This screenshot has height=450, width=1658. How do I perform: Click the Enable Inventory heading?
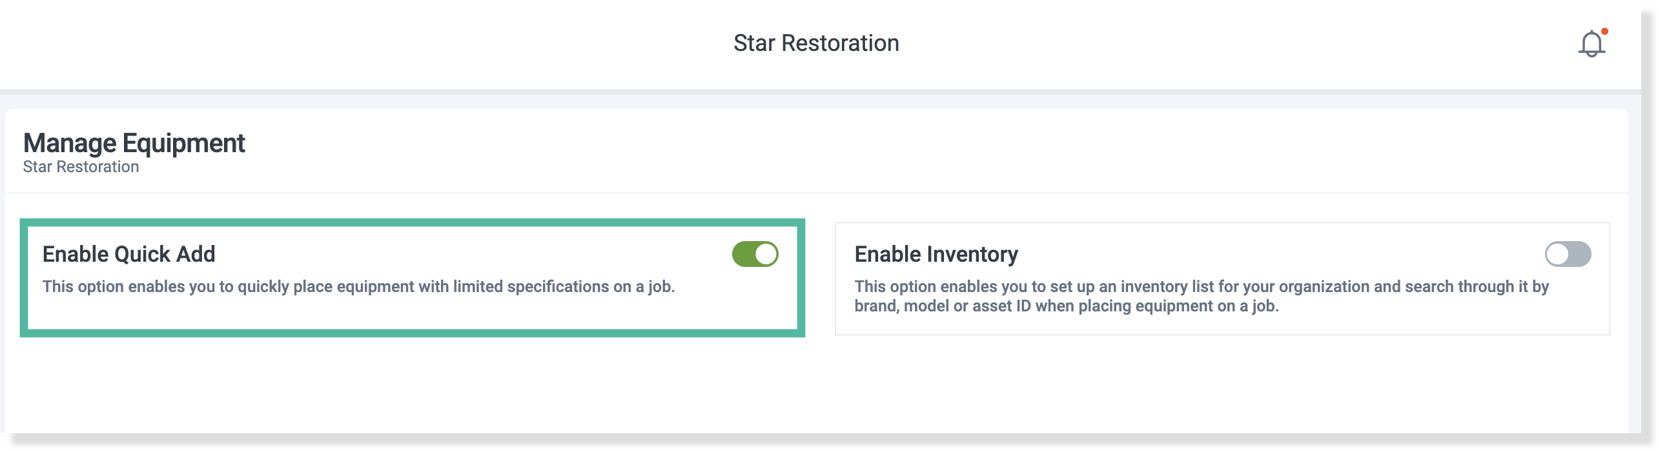[936, 254]
